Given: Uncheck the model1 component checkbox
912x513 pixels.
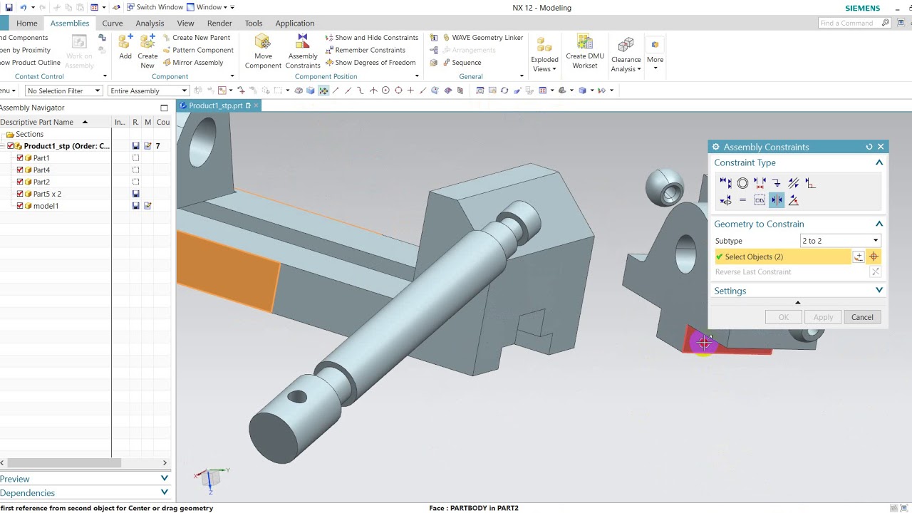Looking at the screenshot, I should [x=20, y=206].
